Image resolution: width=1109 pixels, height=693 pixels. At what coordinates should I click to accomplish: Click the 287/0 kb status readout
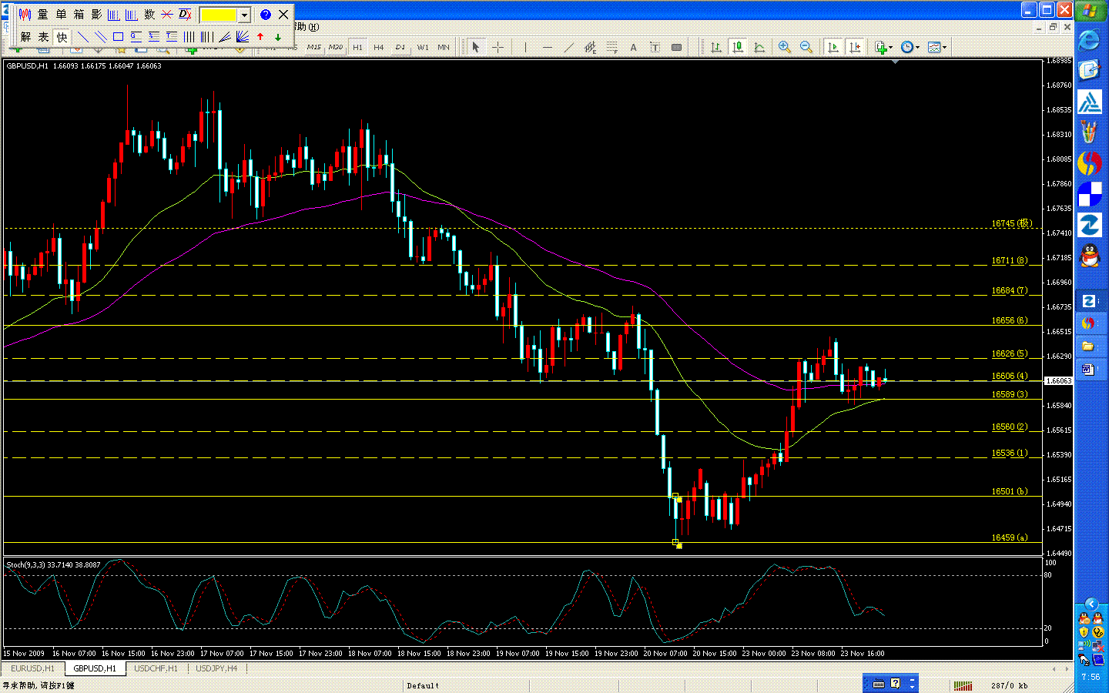pyautogui.click(x=1009, y=685)
